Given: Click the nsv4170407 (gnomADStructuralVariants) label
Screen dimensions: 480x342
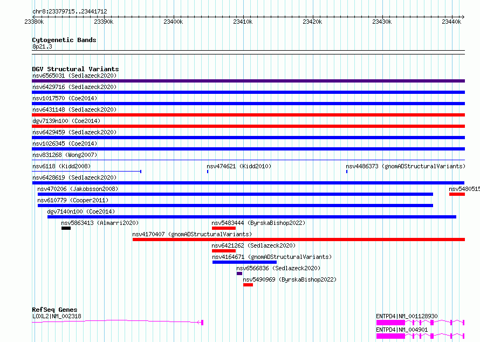Looking at the screenshot, I should click(x=192, y=234).
